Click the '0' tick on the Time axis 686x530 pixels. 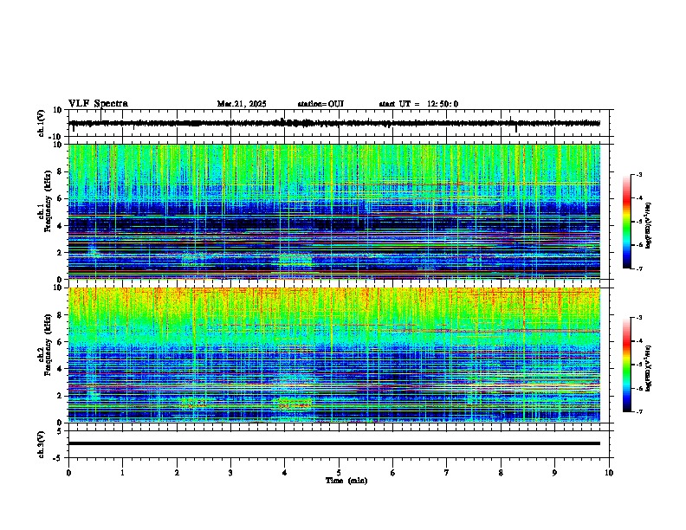click(68, 473)
